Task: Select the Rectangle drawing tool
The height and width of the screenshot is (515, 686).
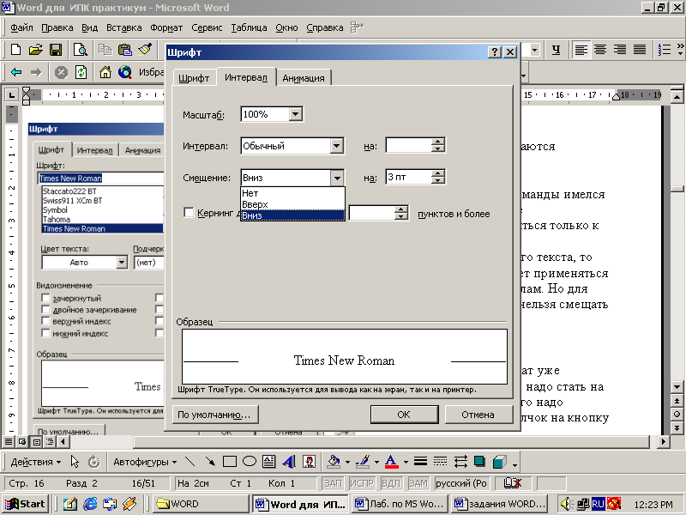Action: pos(230,462)
